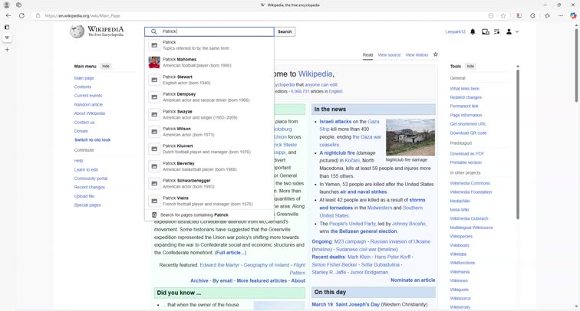Image resolution: width=580 pixels, height=311 pixels.
Task: View site information lock icon
Action: [x=38, y=16]
